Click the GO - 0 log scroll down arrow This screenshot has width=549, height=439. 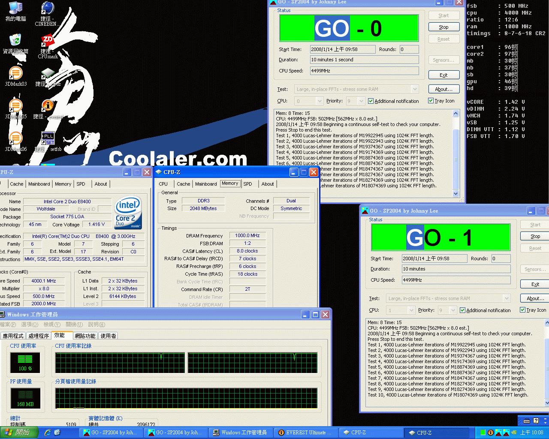(456, 193)
